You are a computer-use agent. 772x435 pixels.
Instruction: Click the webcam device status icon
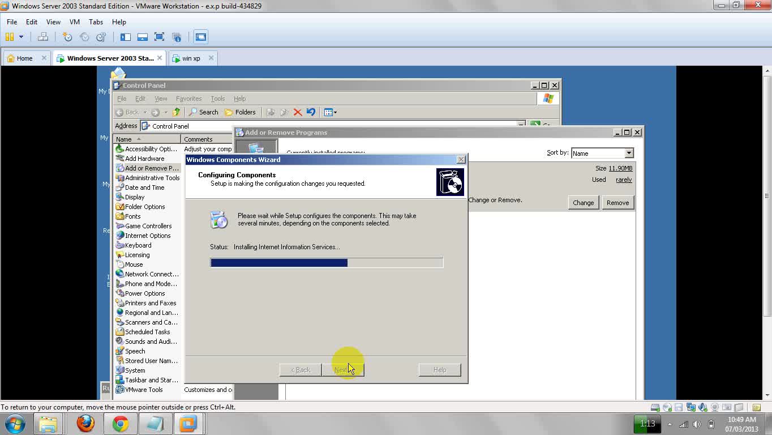[x=714, y=407]
